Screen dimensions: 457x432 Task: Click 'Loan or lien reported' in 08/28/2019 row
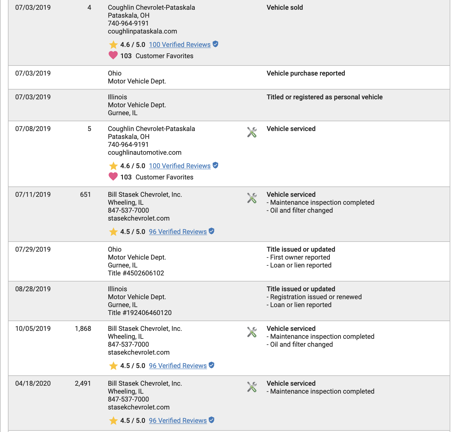click(x=301, y=305)
